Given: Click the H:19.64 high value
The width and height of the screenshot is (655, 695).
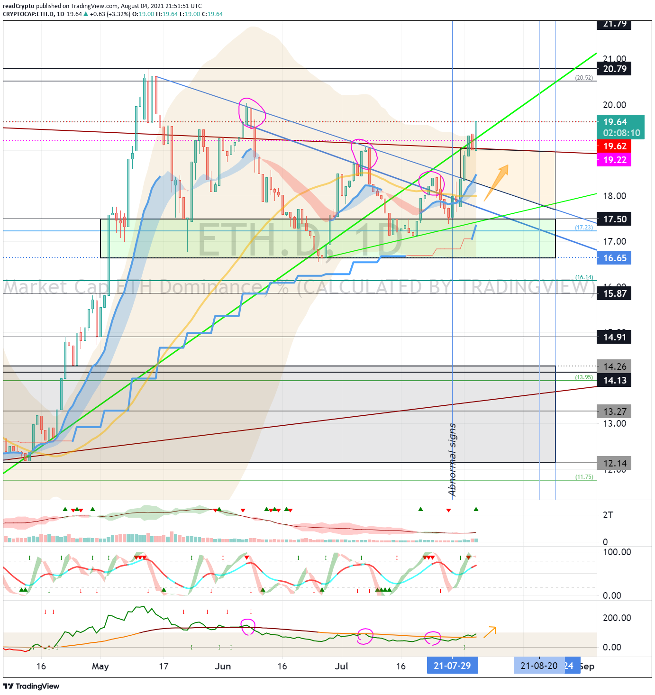Looking at the screenshot, I should point(167,14).
